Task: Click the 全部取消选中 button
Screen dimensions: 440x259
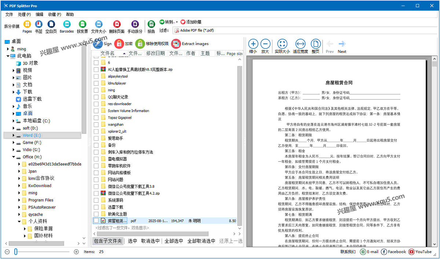Action: (x=201, y=241)
